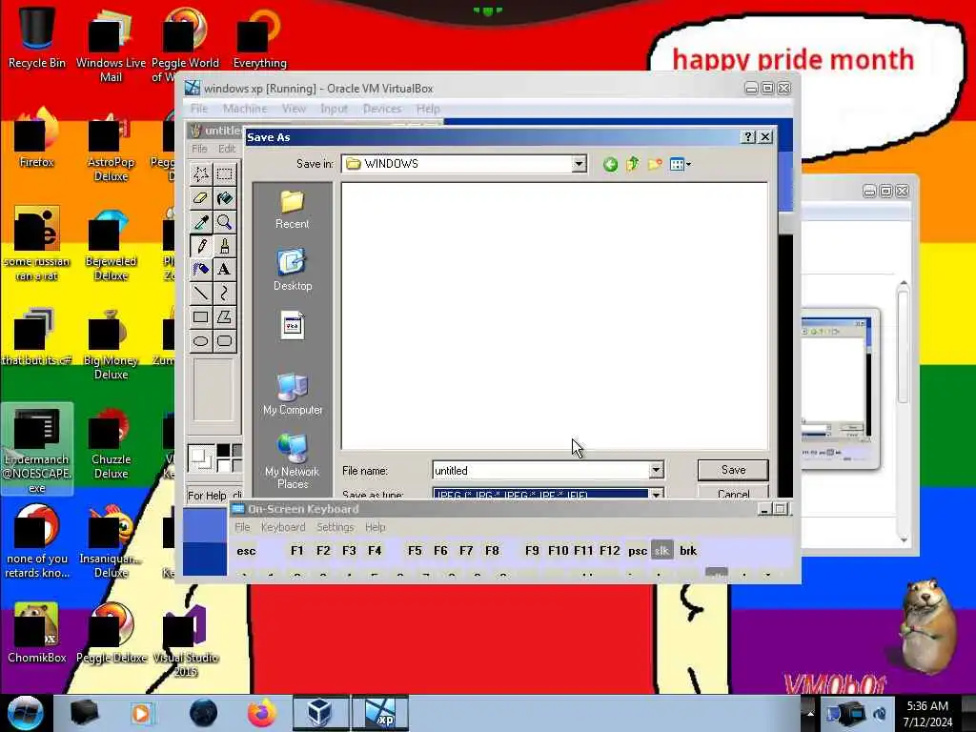Hit the psc key on On-Screen Keyboard
The image size is (976, 732).
pos(638,551)
